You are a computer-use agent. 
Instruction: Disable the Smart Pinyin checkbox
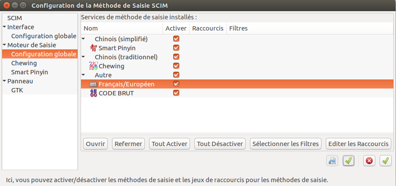176,48
